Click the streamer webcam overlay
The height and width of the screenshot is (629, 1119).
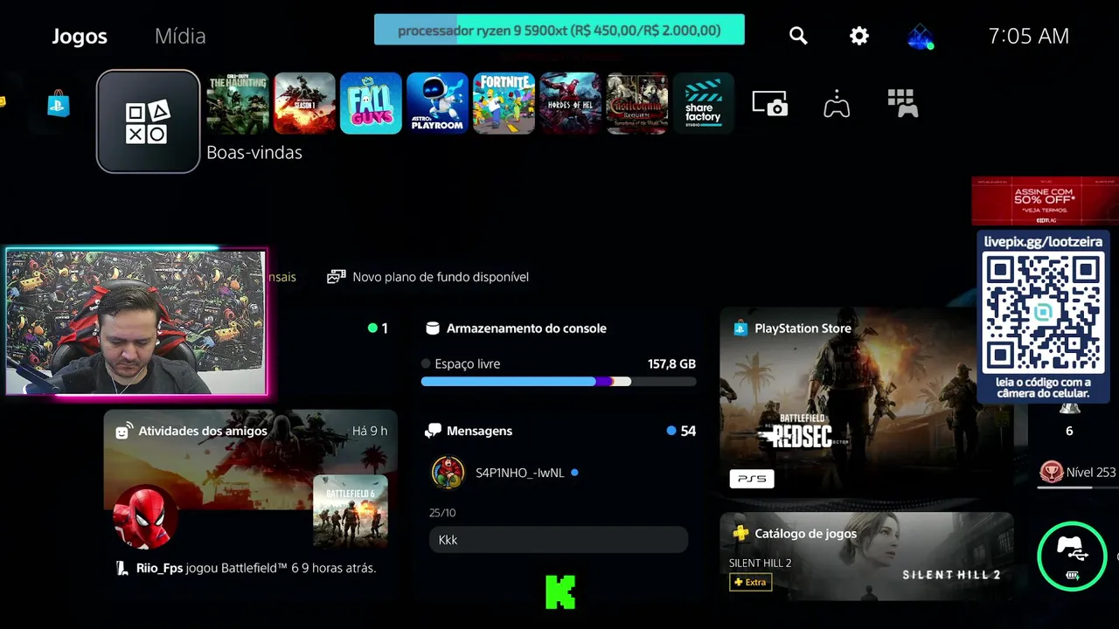(136, 322)
